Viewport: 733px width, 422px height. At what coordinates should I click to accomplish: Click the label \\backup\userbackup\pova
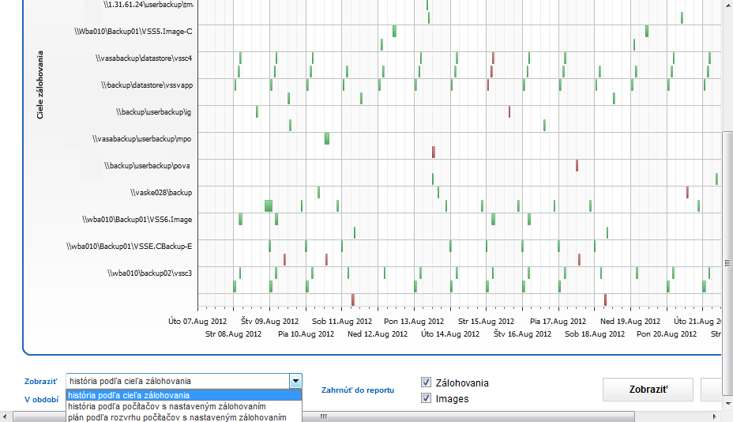pos(147,166)
